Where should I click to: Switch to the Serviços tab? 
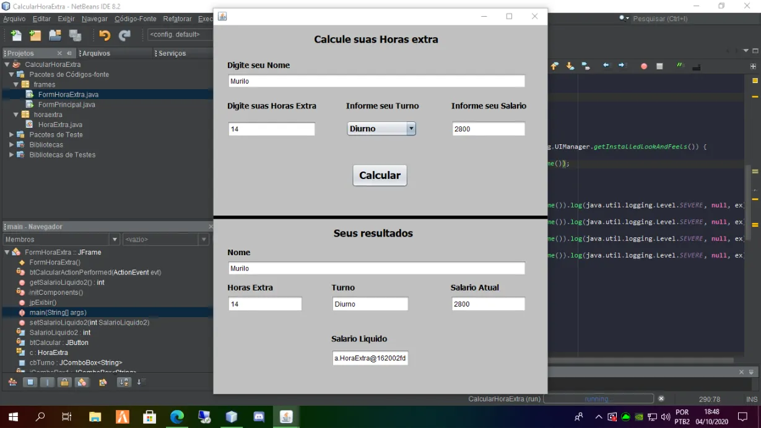(172, 53)
